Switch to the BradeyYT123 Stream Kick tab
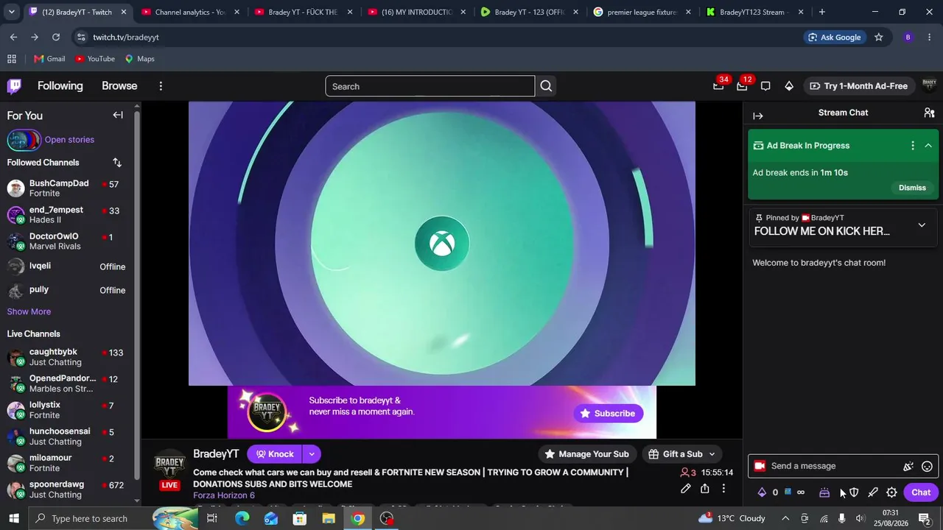 (x=755, y=12)
